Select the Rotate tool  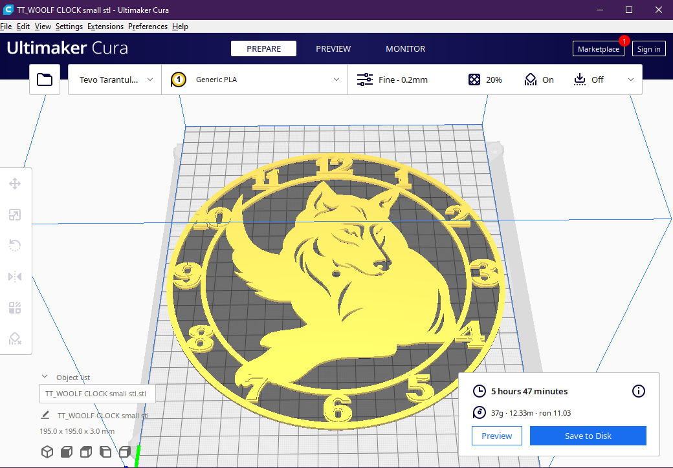click(16, 246)
